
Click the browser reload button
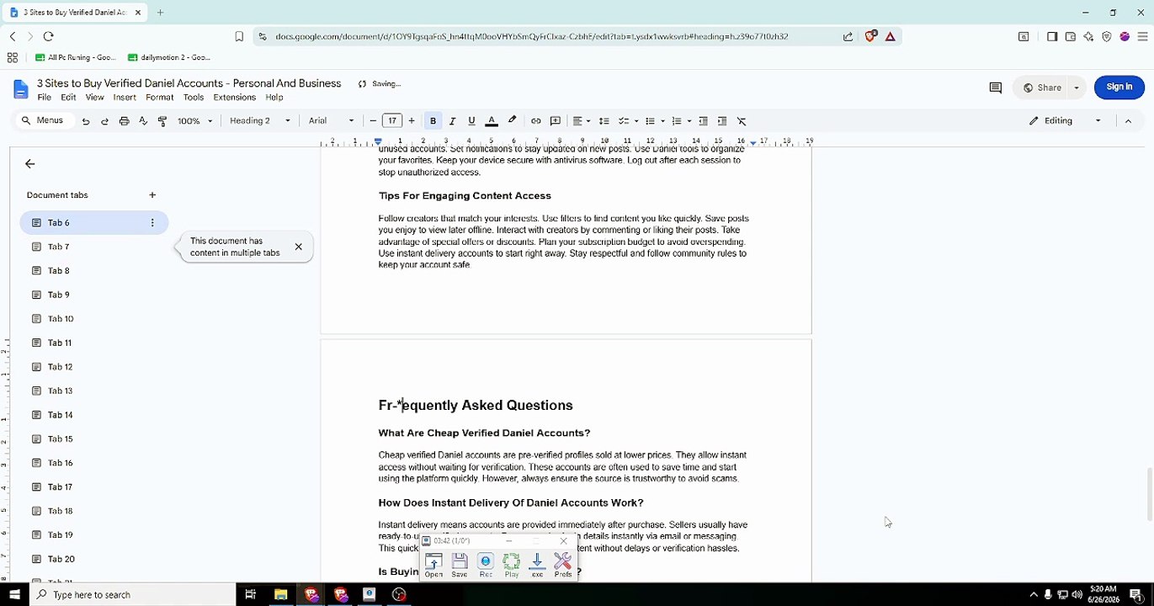[48, 36]
